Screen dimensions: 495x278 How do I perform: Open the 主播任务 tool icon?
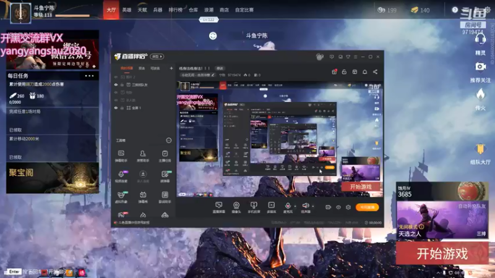tap(165, 156)
